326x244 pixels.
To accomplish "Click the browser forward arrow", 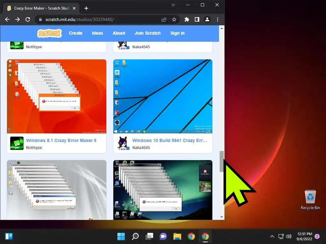I will 18,19.
